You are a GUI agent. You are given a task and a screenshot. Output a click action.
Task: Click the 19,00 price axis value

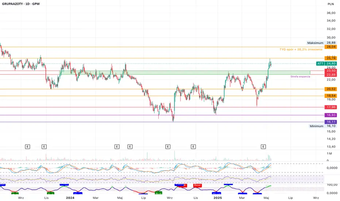(x=331, y=99)
